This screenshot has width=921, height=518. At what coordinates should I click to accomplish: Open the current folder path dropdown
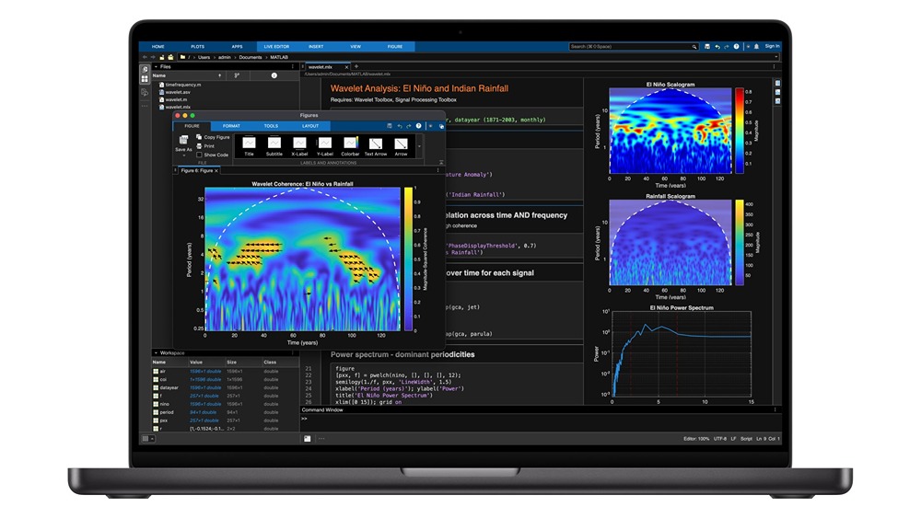tap(775, 57)
